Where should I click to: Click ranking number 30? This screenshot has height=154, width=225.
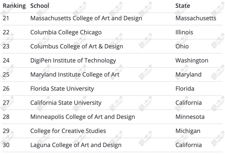(x=6, y=145)
